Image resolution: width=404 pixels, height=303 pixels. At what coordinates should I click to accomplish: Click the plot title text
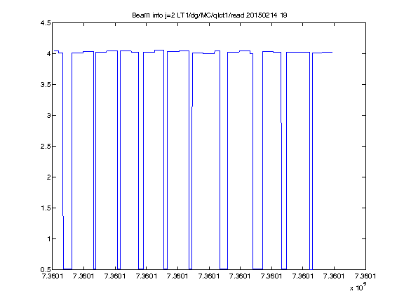tap(210, 15)
